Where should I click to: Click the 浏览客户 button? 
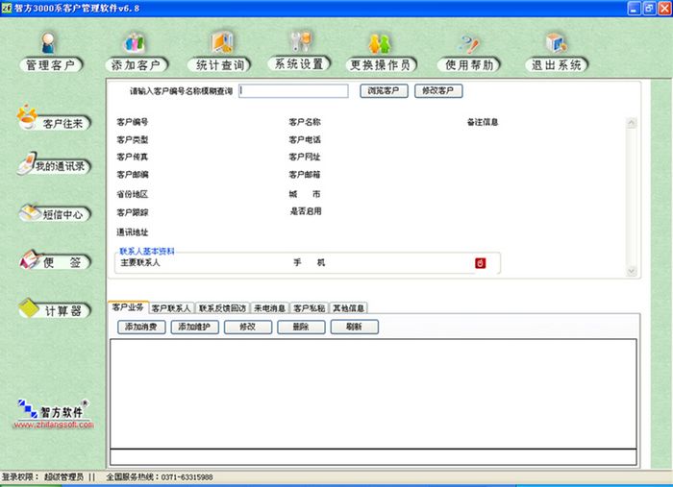pyautogui.click(x=384, y=91)
